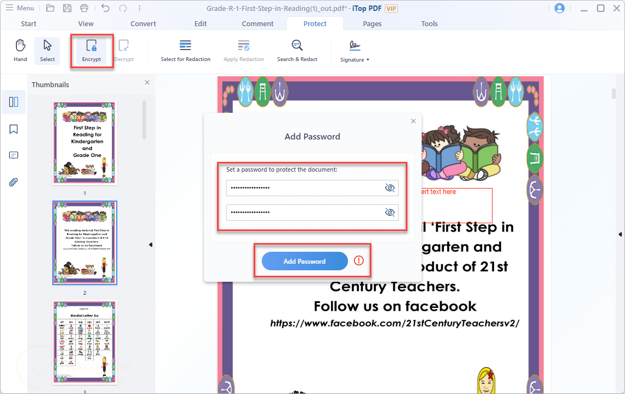Click the Undo arrow icon
The height and width of the screenshot is (394, 625).
(105, 8)
